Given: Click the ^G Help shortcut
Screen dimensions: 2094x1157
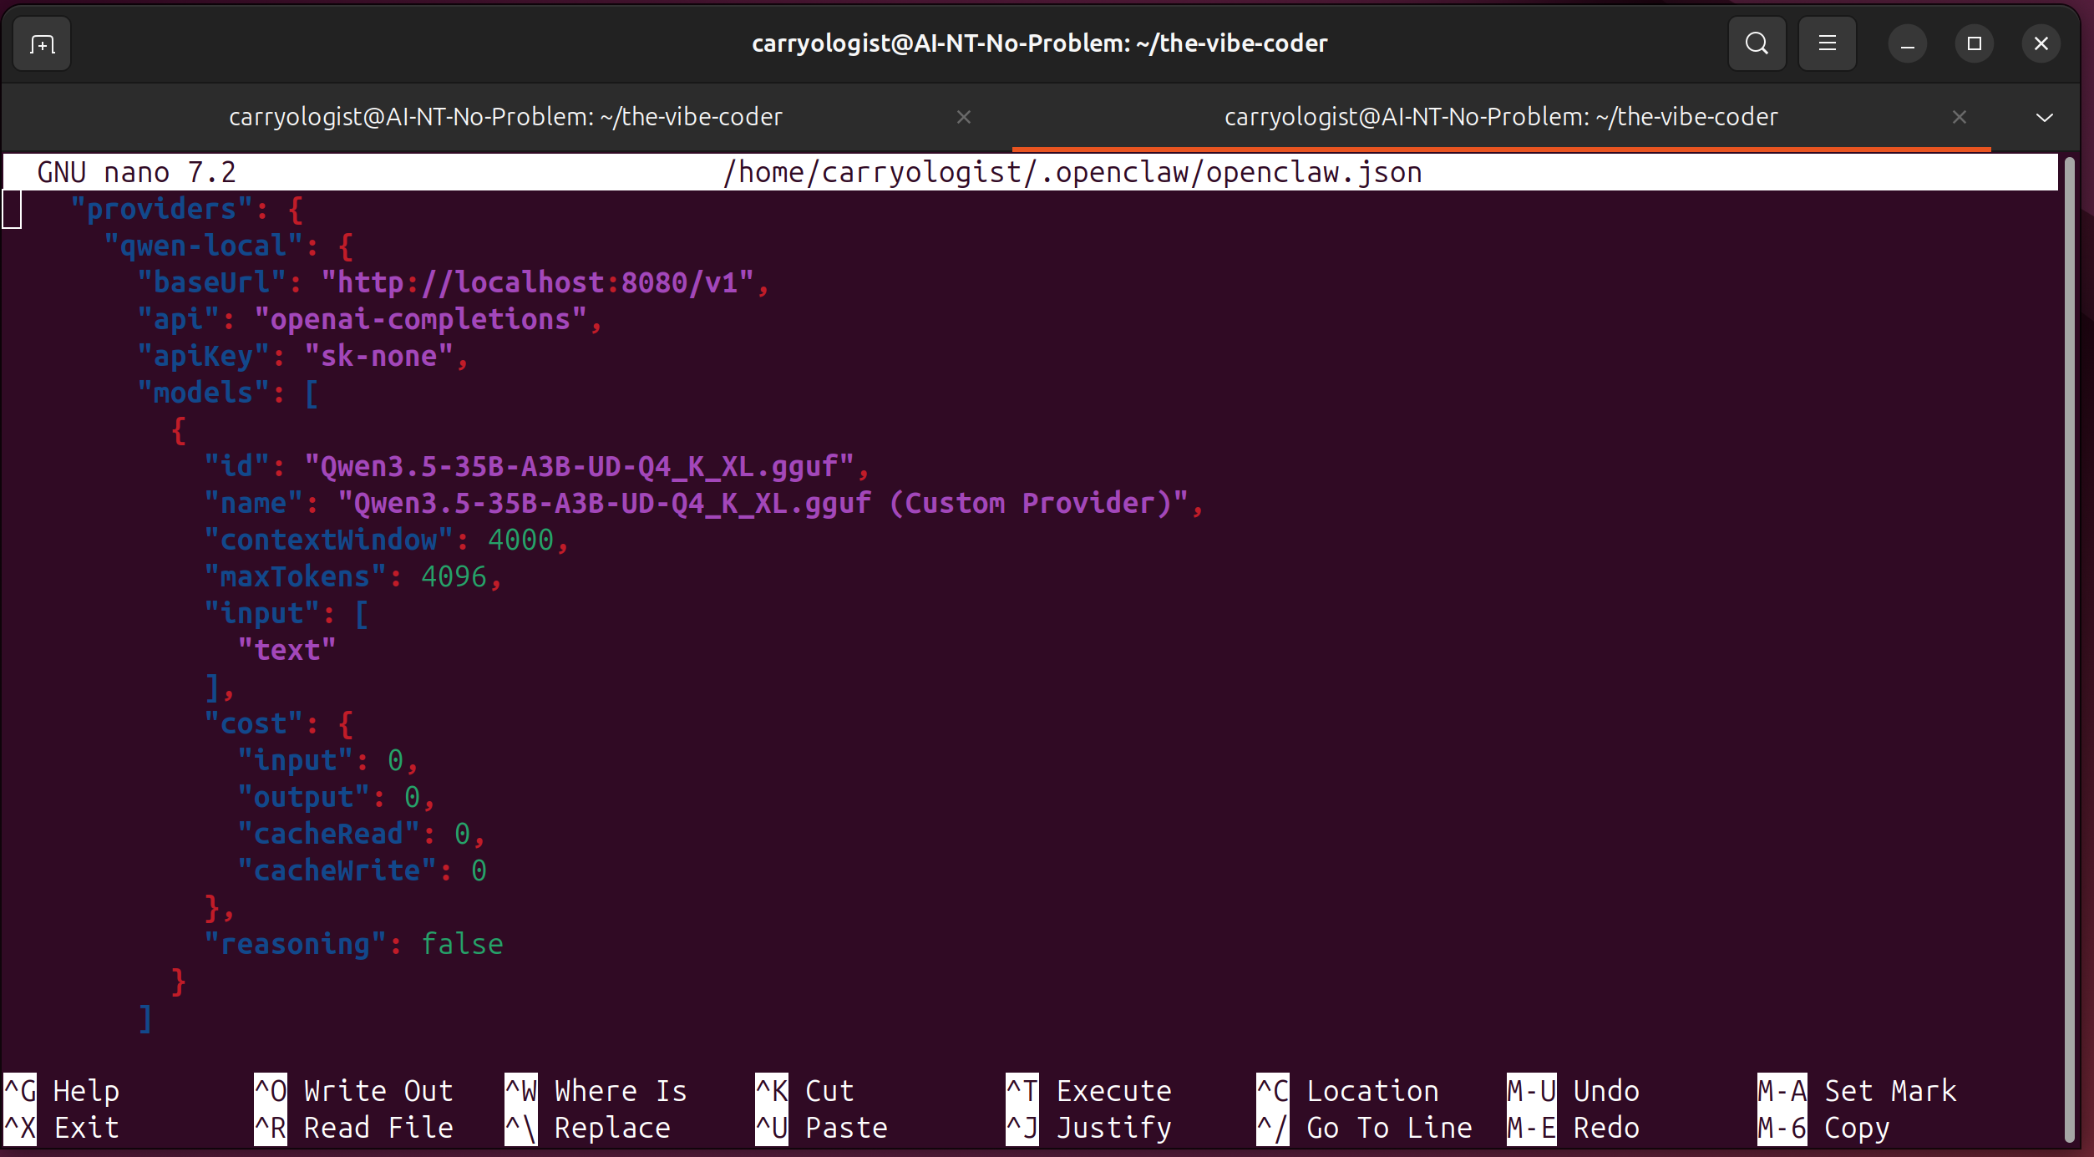Looking at the screenshot, I should pos(62,1090).
